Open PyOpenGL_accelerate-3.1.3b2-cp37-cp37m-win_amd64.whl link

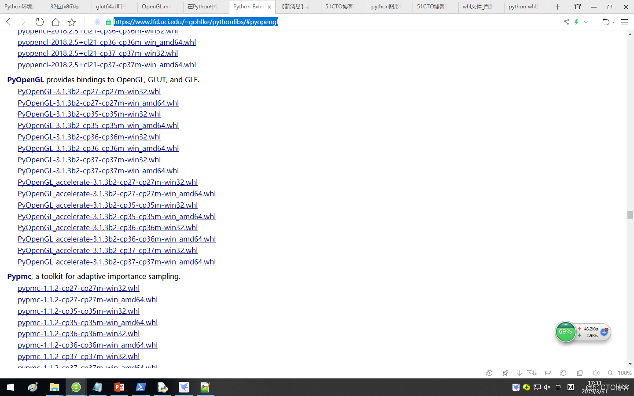(x=117, y=262)
